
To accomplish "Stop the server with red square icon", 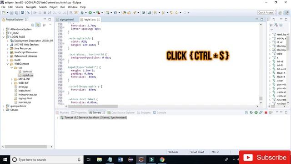I will 266,113.
